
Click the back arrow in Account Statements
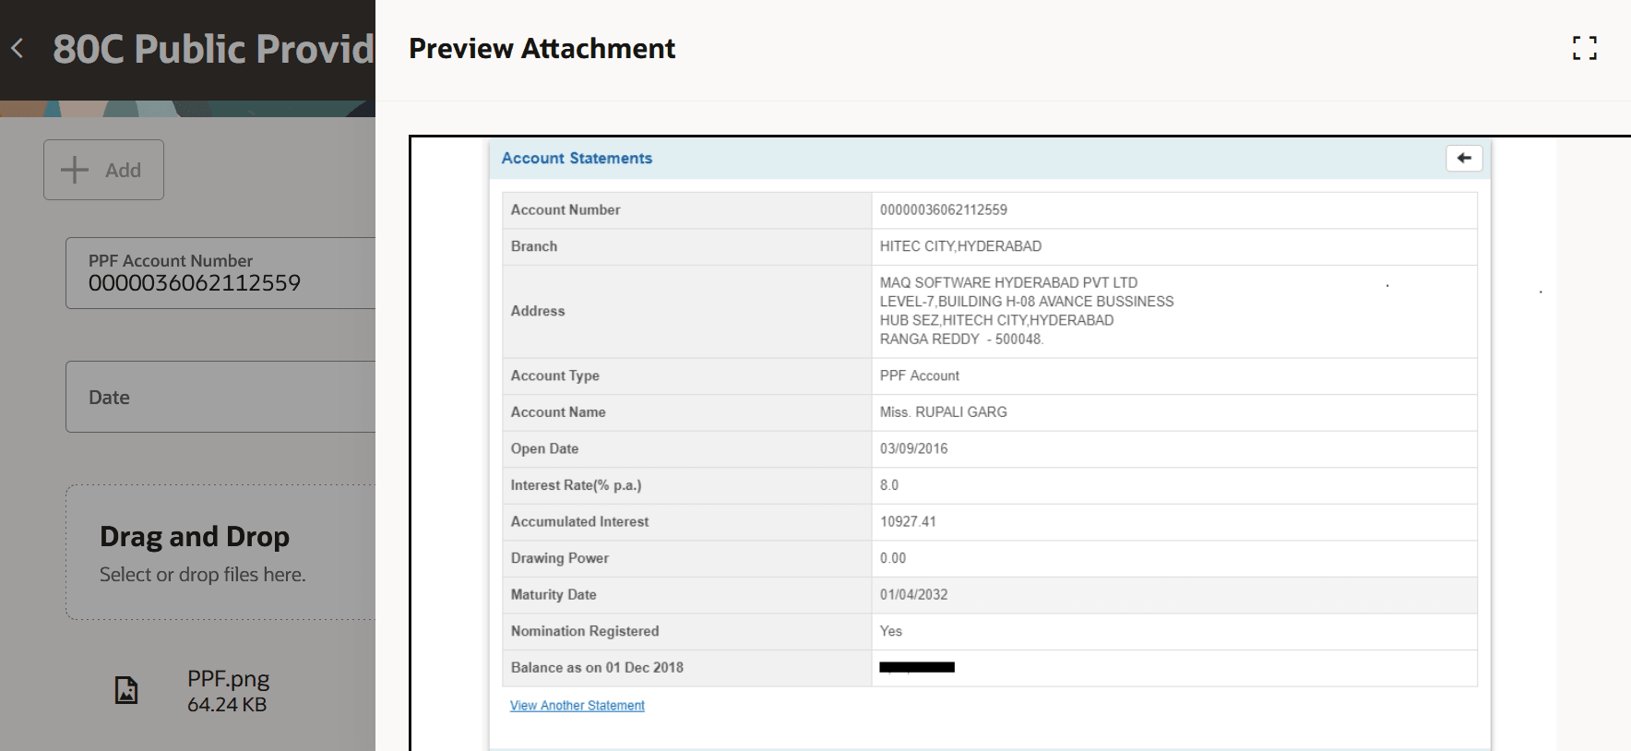[x=1464, y=158]
